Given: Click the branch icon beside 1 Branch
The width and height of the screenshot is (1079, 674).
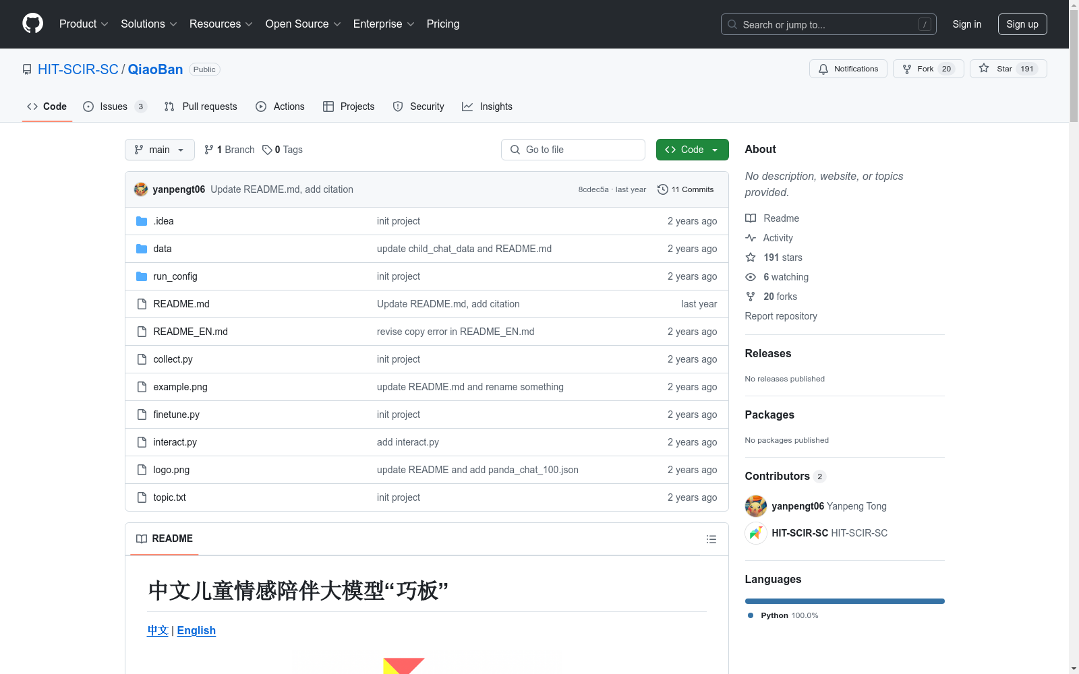Looking at the screenshot, I should (209, 150).
